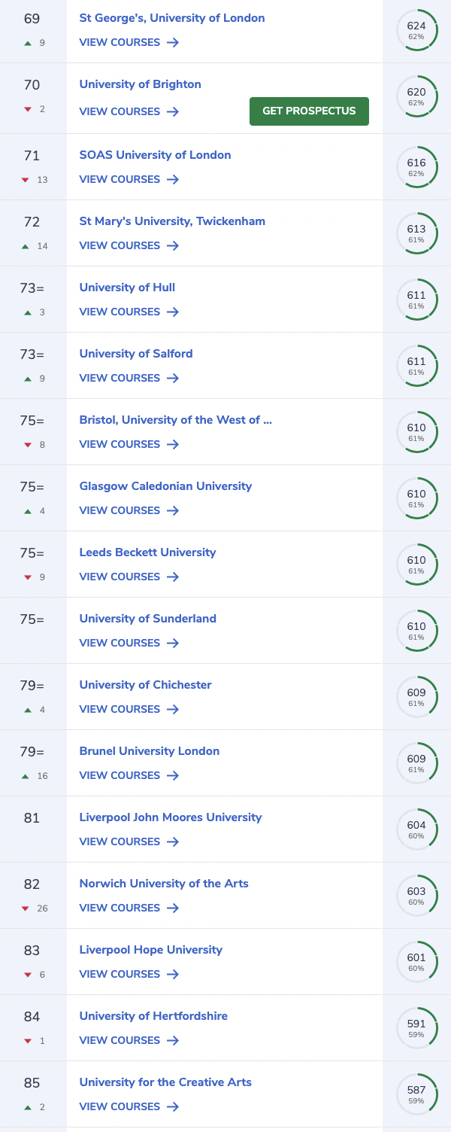Open the University of Salford link
Viewport: 451px width, 1132px height.
click(x=136, y=354)
